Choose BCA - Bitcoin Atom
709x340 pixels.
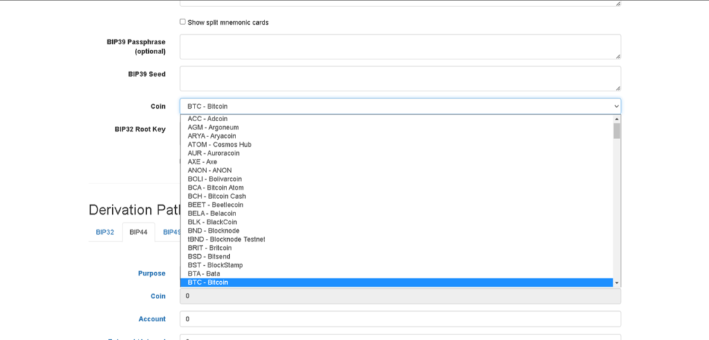[x=397, y=188]
